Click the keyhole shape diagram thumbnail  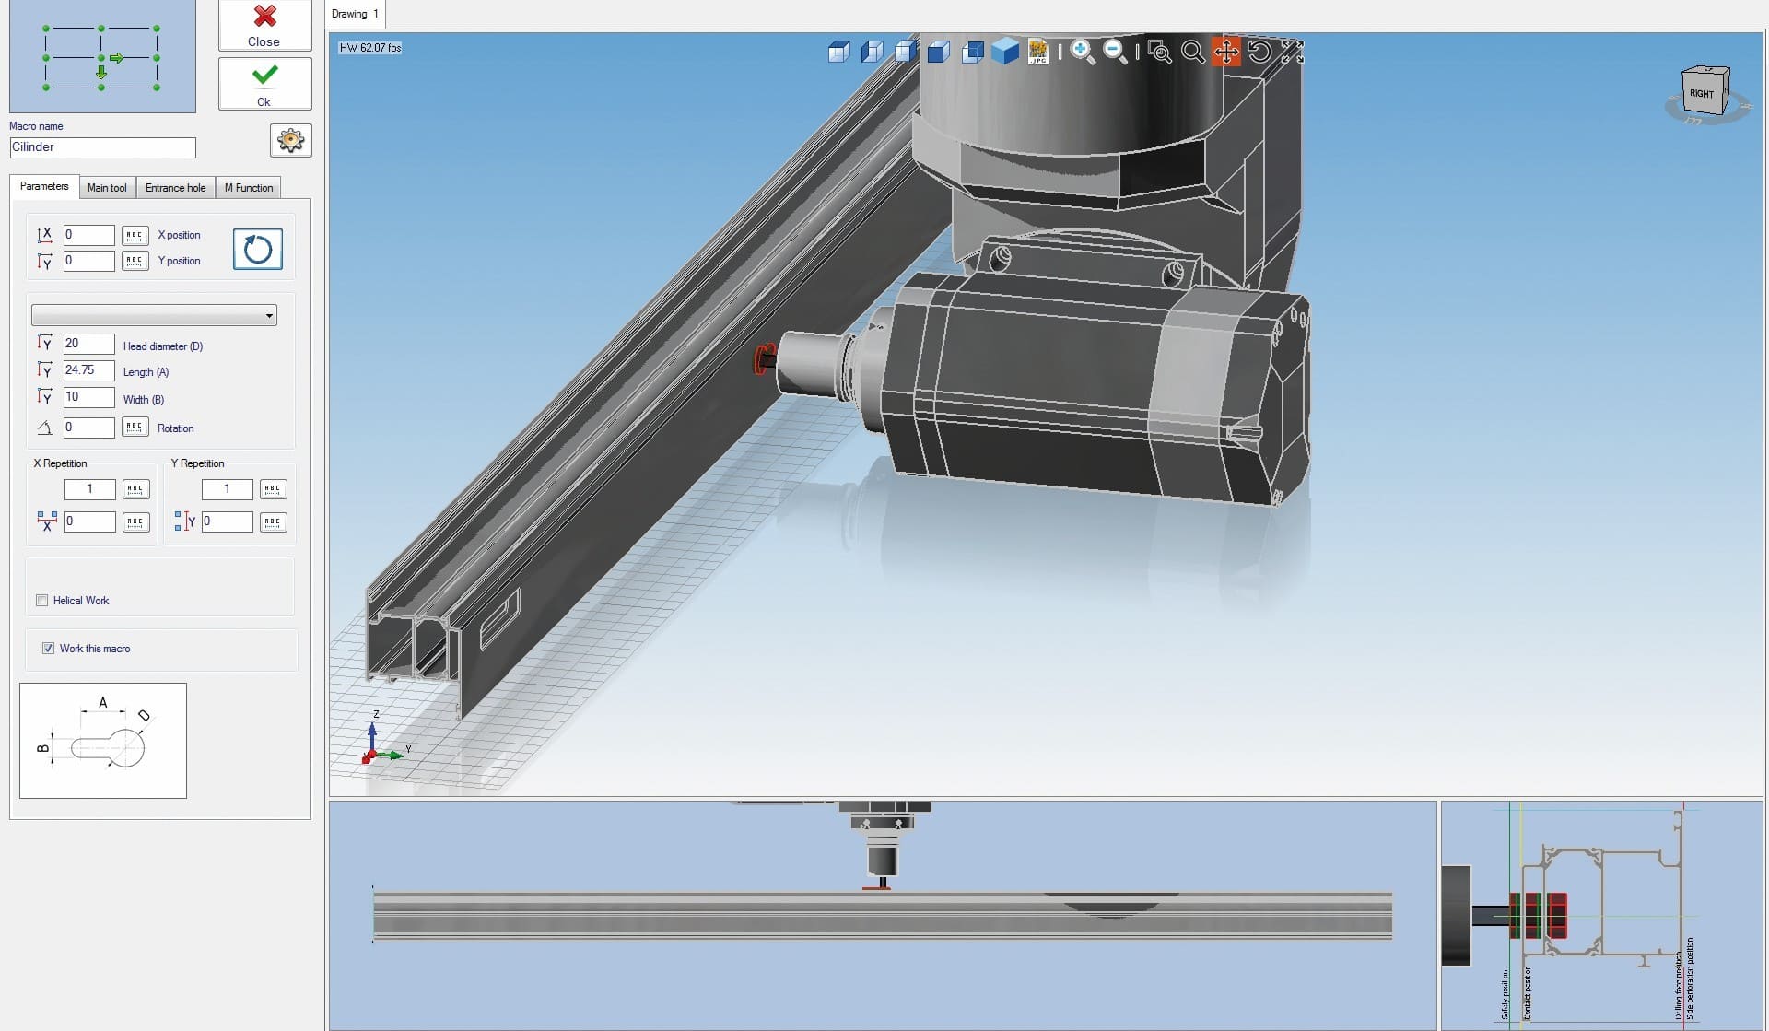[103, 741]
